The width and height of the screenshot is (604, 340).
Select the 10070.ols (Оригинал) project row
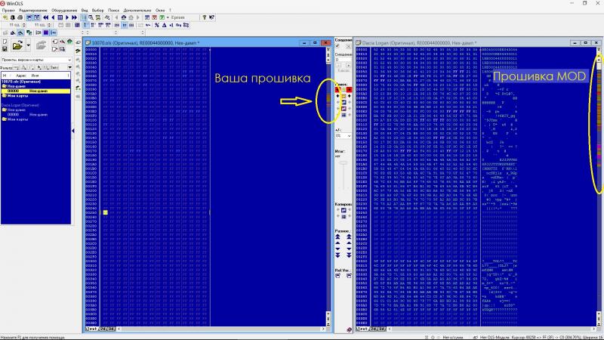[x=35, y=82]
